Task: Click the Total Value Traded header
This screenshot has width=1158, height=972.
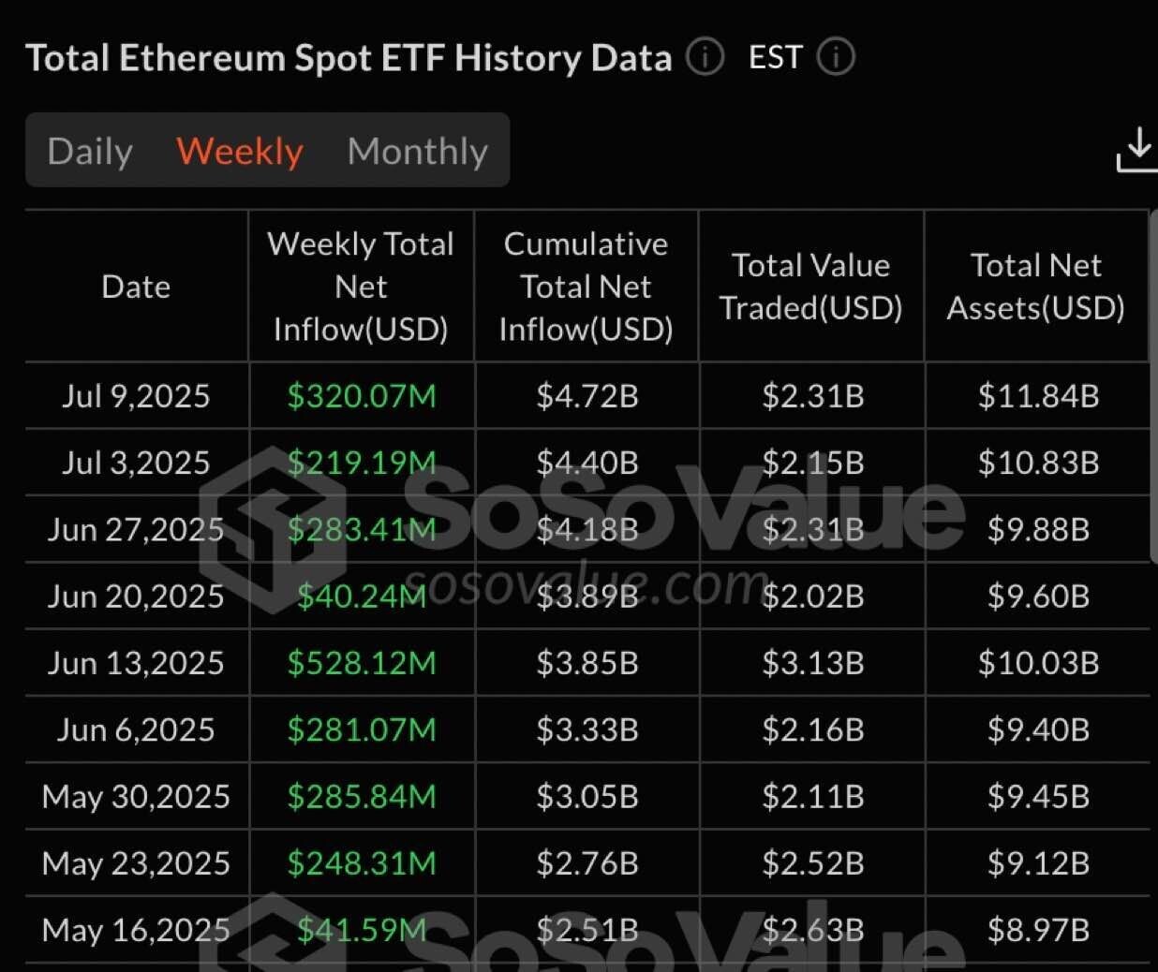Action: point(810,287)
